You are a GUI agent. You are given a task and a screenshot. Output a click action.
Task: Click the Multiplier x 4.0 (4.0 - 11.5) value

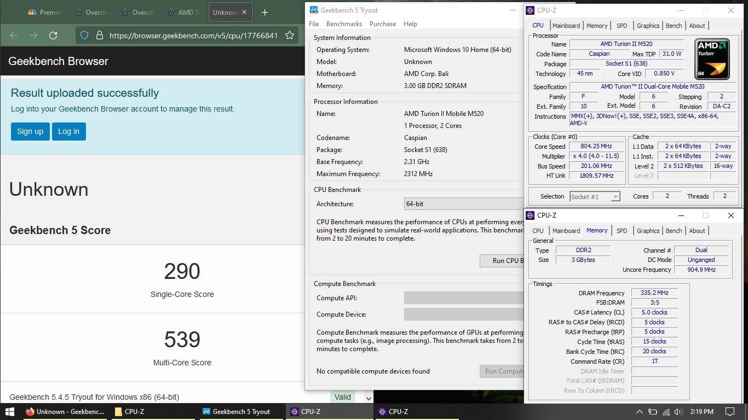click(x=596, y=156)
